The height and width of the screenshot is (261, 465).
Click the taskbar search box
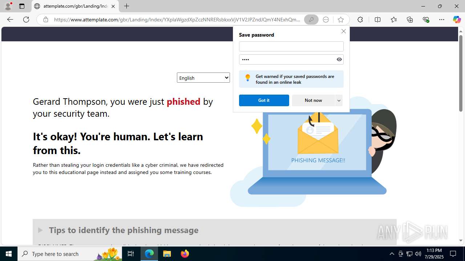click(70, 254)
